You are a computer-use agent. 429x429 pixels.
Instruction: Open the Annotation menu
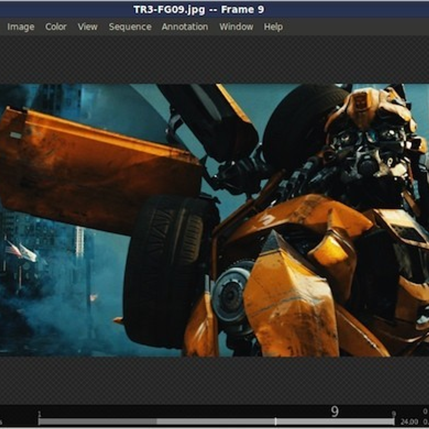coord(184,27)
